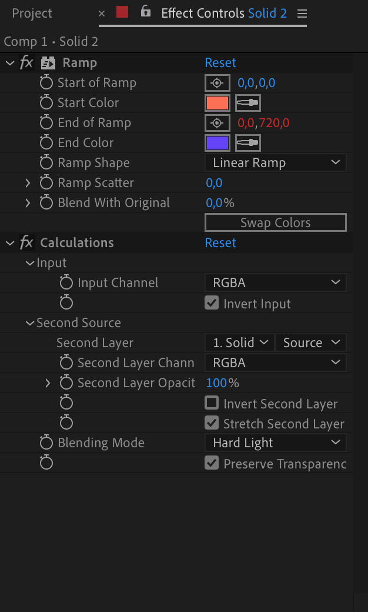Collapse the Second Source group
The height and width of the screenshot is (612, 368).
tap(29, 323)
